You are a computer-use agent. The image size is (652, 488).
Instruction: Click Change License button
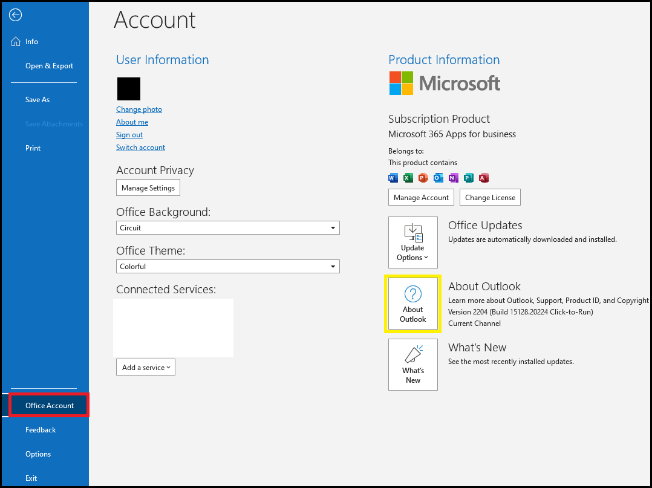491,198
